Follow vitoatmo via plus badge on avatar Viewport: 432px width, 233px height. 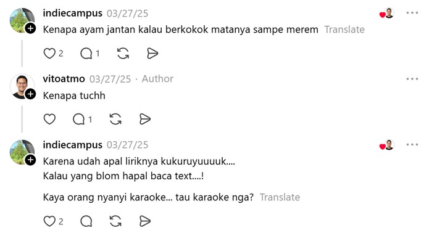tap(30, 94)
